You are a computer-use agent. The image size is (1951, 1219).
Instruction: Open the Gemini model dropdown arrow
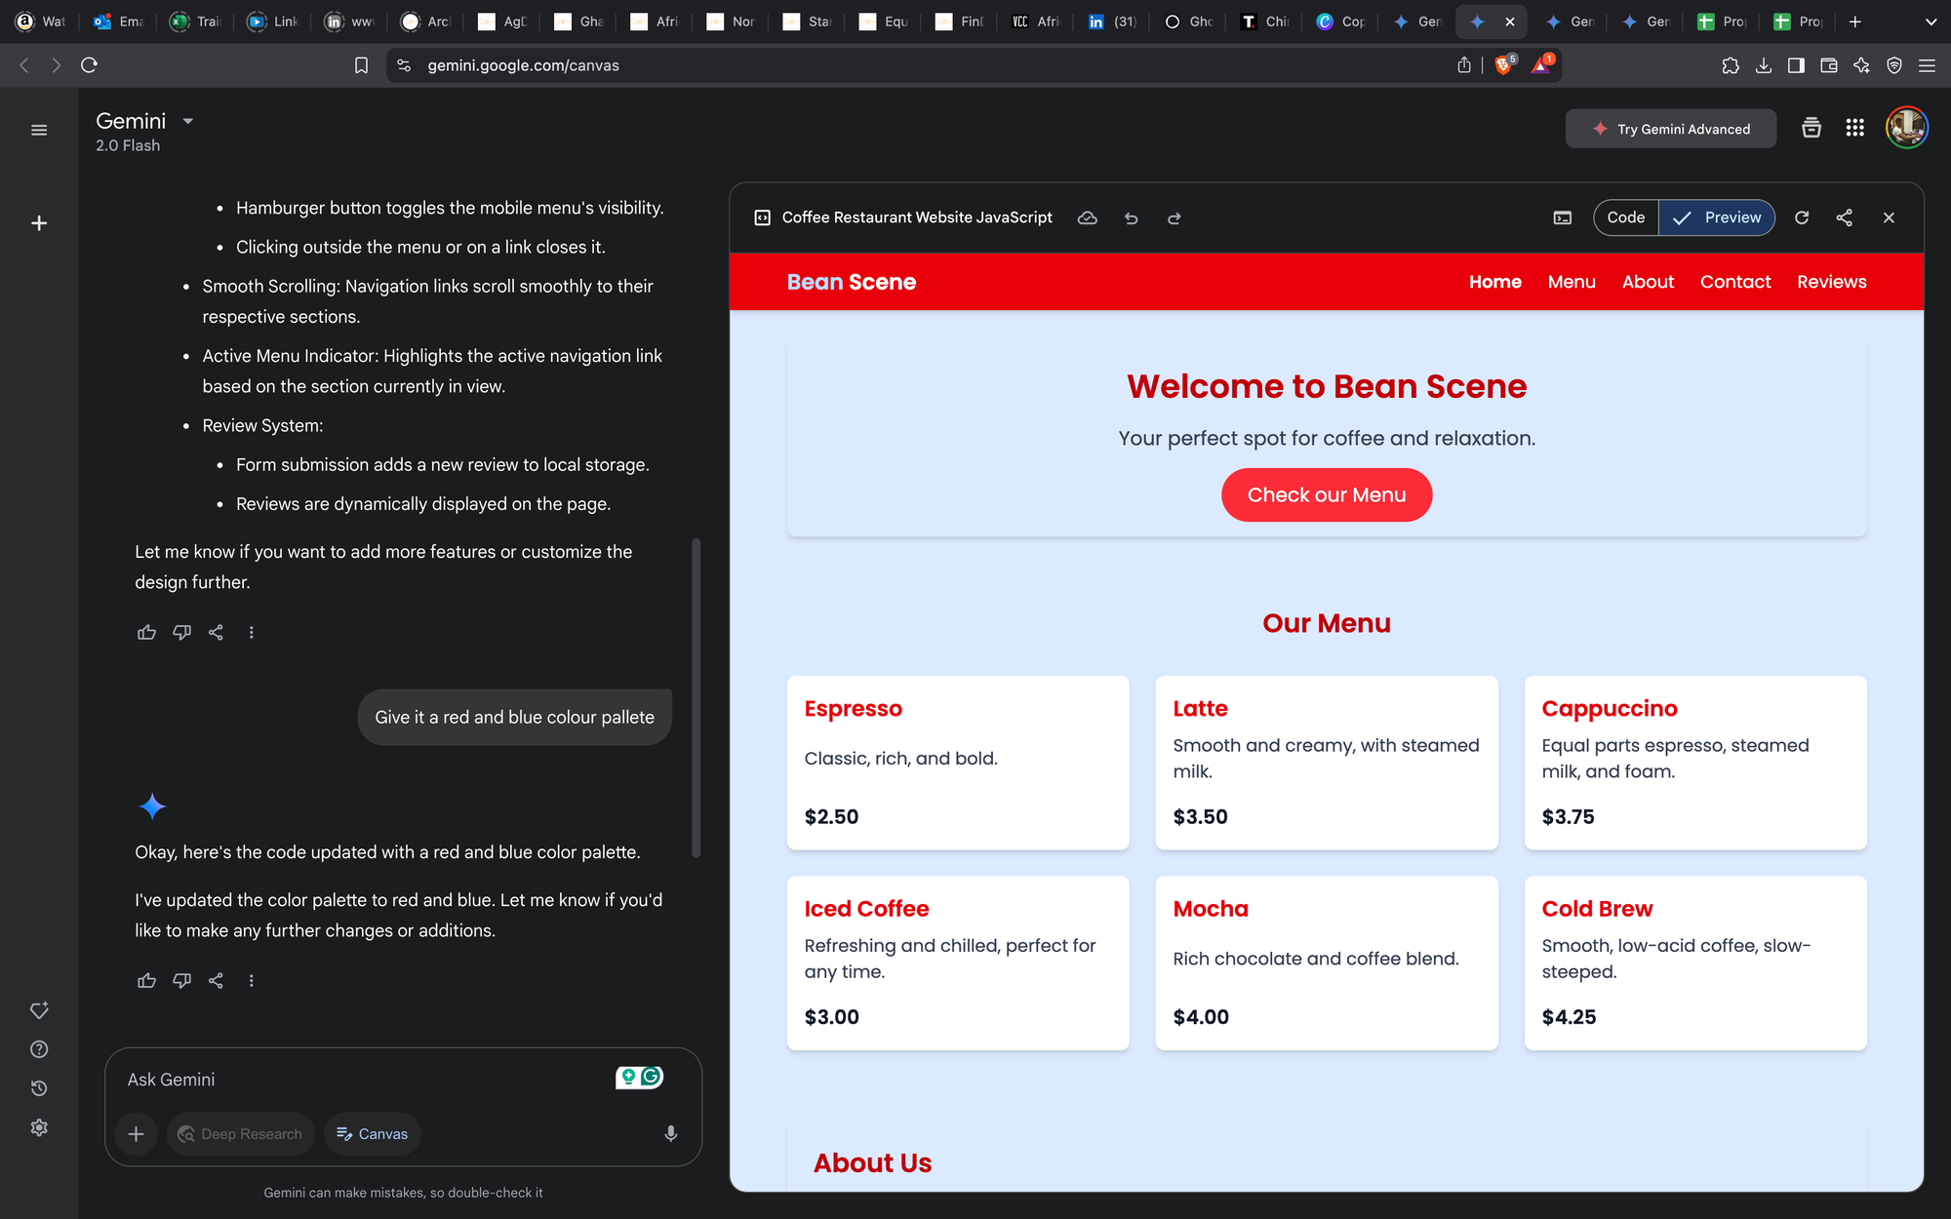click(x=188, y=122)
